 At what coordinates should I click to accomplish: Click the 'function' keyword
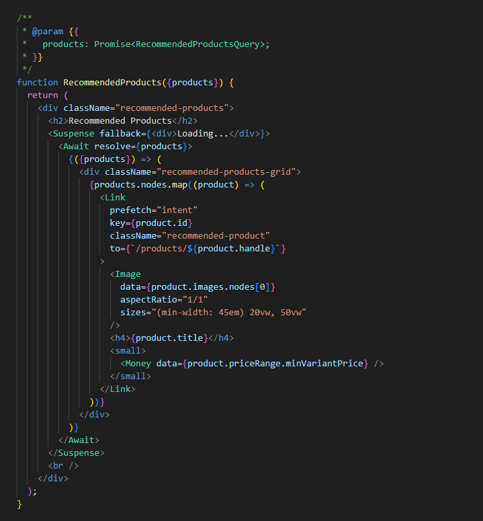[38, 83]
